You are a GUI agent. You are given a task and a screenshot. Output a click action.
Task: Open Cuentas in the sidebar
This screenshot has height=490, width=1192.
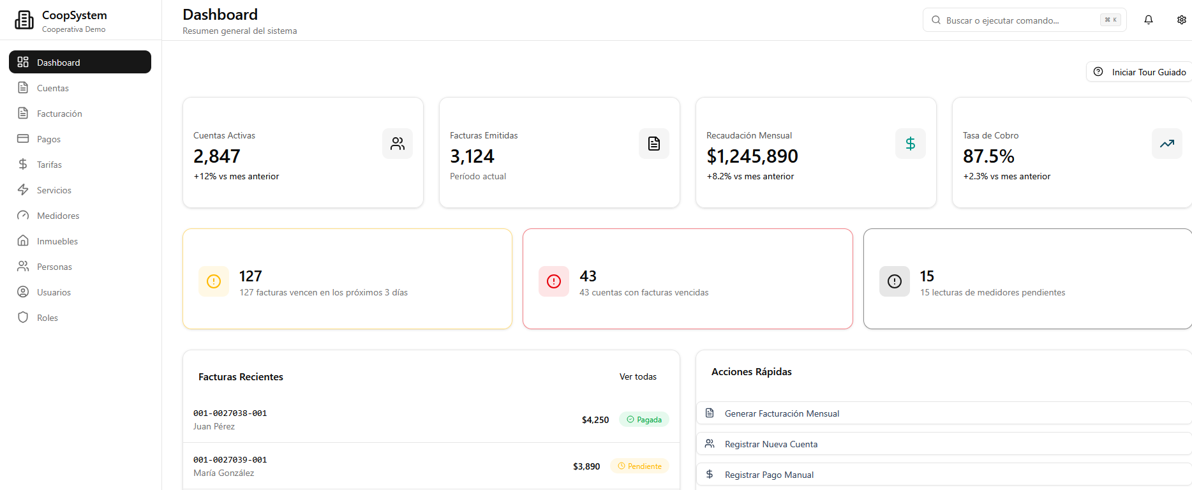point(53,88)
